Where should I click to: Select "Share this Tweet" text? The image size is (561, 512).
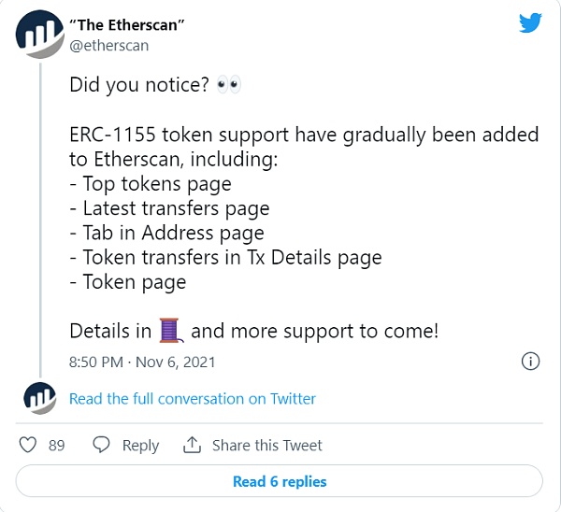tap(266, 446)
